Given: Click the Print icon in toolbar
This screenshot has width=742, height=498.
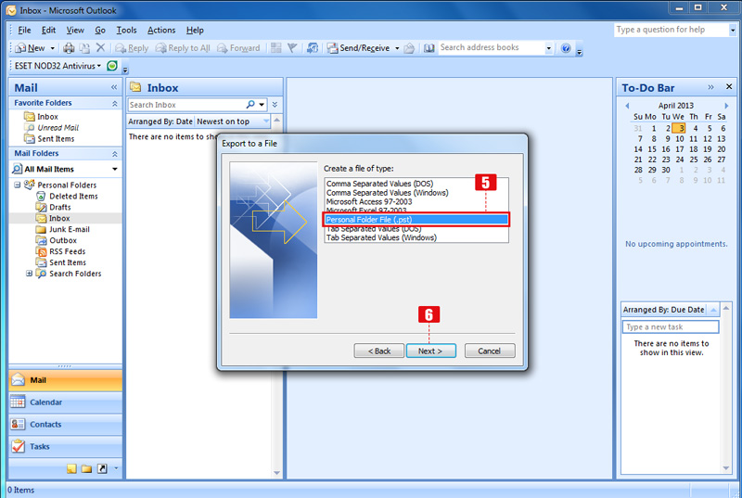Looking at the screenshot, I should 69,48.
